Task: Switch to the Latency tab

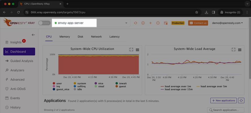Action: click(114, 37)
